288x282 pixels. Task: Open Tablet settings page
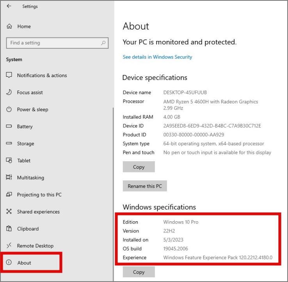pos(24,160)
